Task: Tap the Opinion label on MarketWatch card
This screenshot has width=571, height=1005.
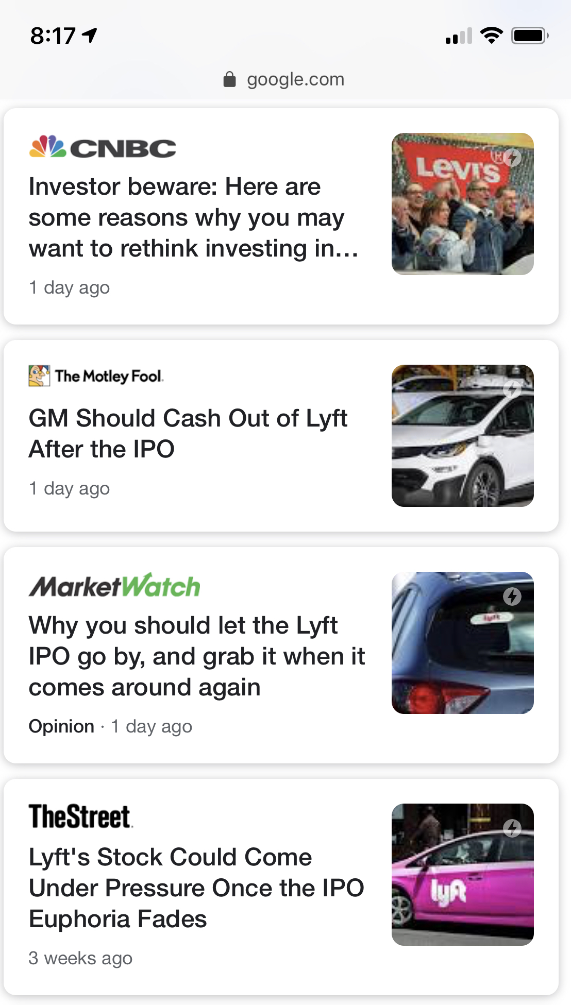Action: coord(61,726)
